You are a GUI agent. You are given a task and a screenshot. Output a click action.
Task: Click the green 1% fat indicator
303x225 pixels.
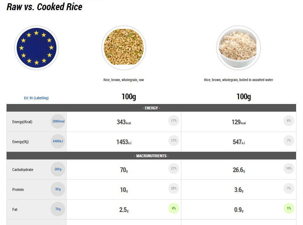289,208
